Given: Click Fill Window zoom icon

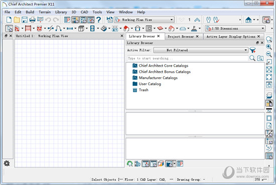Looking at the screenshot, I should (x=269, y=70).
